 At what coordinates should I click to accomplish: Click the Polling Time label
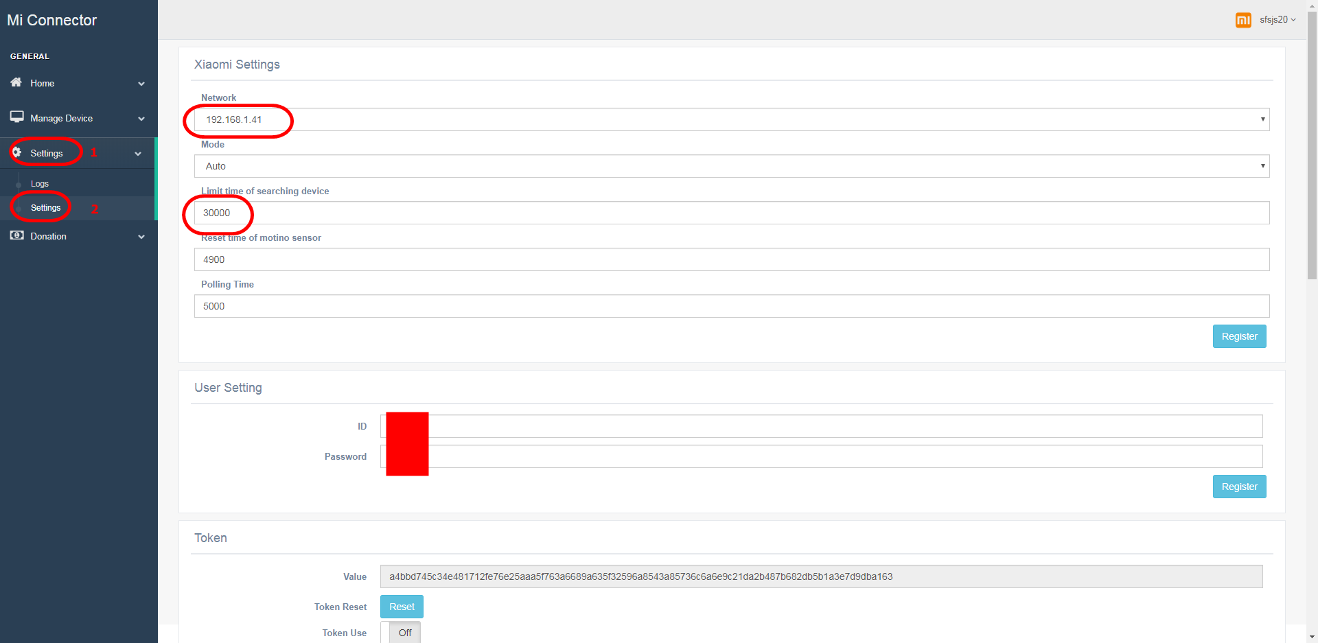coord(227,284)
